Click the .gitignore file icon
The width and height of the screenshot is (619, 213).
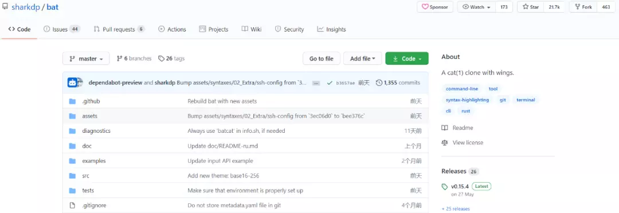tap(72, 206)
